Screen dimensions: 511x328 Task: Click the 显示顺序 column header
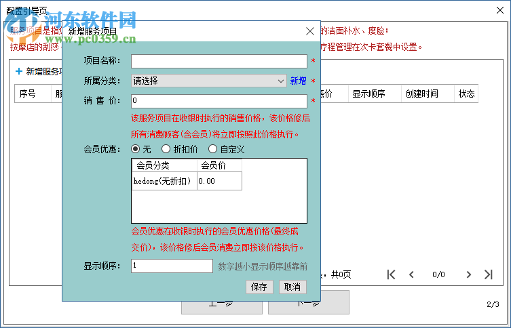click(x=375, y=94)
